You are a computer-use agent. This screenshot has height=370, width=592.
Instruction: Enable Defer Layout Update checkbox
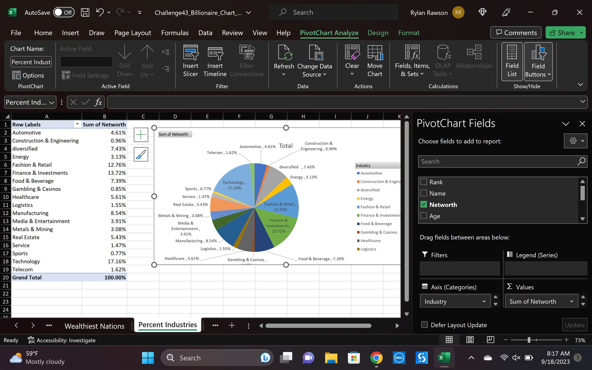point(425,325)
